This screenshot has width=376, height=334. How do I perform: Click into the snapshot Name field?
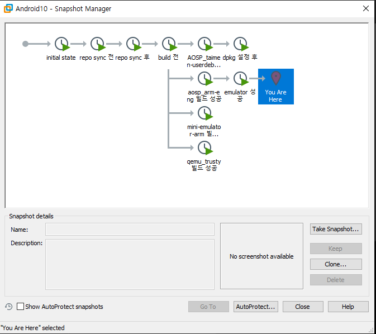click(x=130, y=230)
